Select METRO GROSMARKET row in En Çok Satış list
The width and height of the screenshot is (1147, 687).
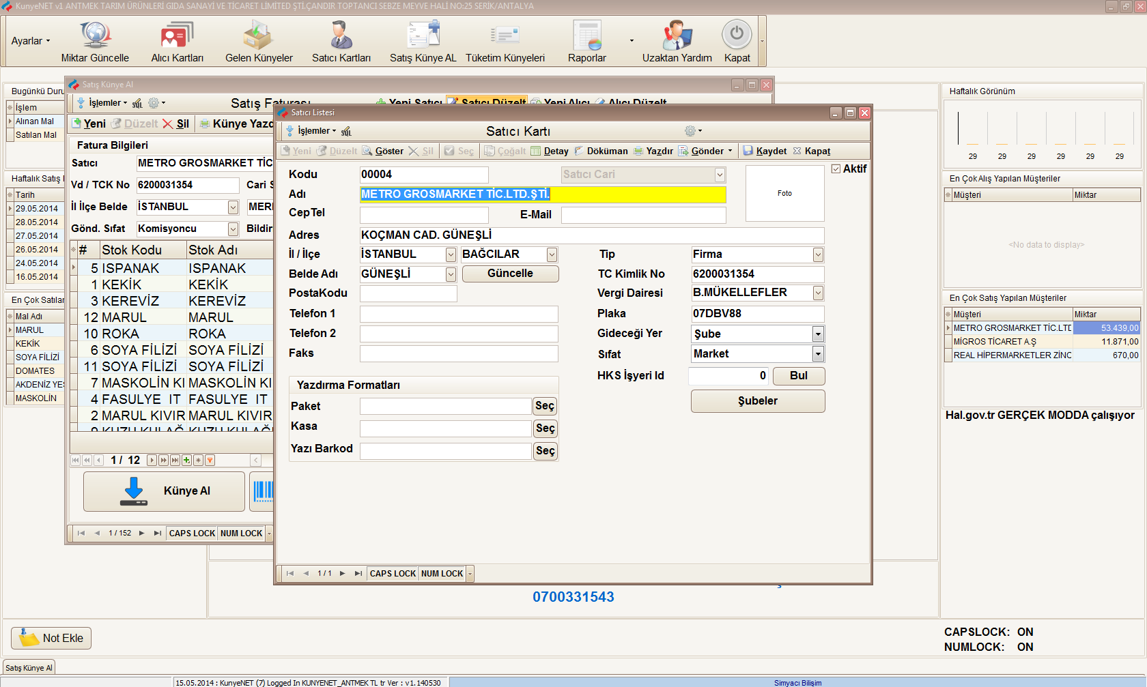pyautogui.click(x=1042, y=328)
